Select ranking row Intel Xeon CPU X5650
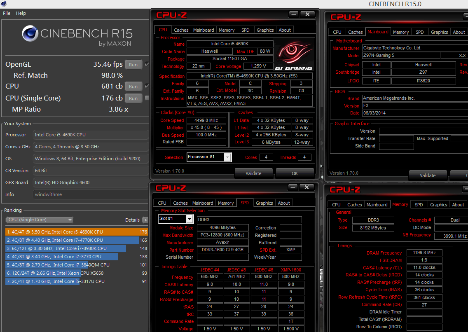The height and width of the screenshot is (332, 468). (x=77, y=273)
